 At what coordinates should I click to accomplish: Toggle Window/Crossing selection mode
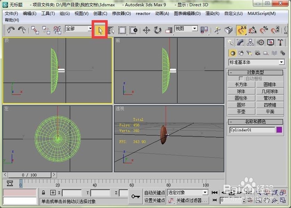pos(133,30)
